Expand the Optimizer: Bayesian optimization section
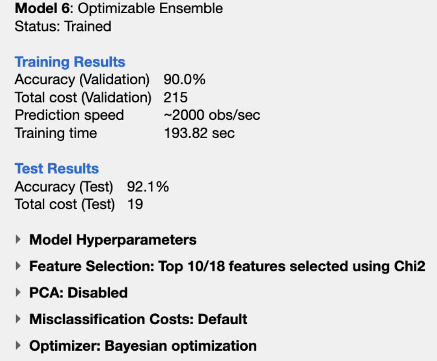This screenshot has width=437, height=361. click(18, 346)
